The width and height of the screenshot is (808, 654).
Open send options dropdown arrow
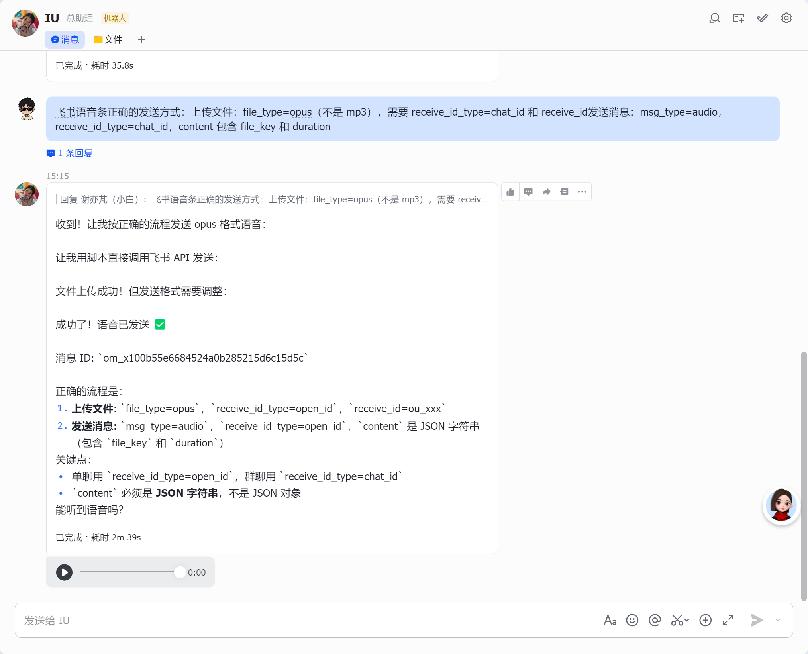click(x=778, y=620)
